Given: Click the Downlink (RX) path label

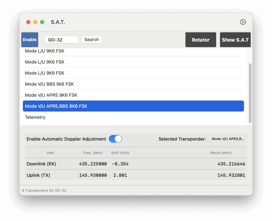Looking at the screenshot, I should (x=41, y=164).
